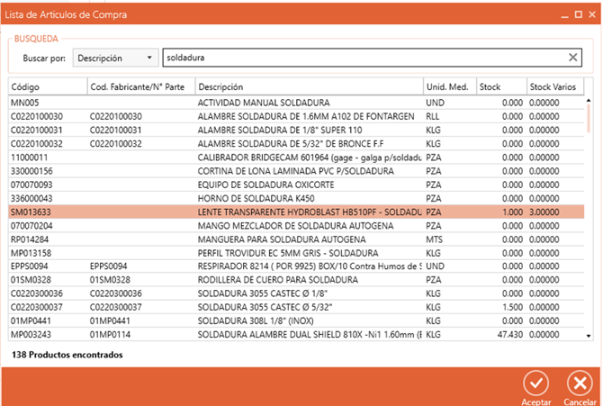Select ALAMBRE SOLDADURA DE 5/32" DE BRONCE row
Image resolution: width=603 pixels, height=406 pixels.
tap(296, 144)
